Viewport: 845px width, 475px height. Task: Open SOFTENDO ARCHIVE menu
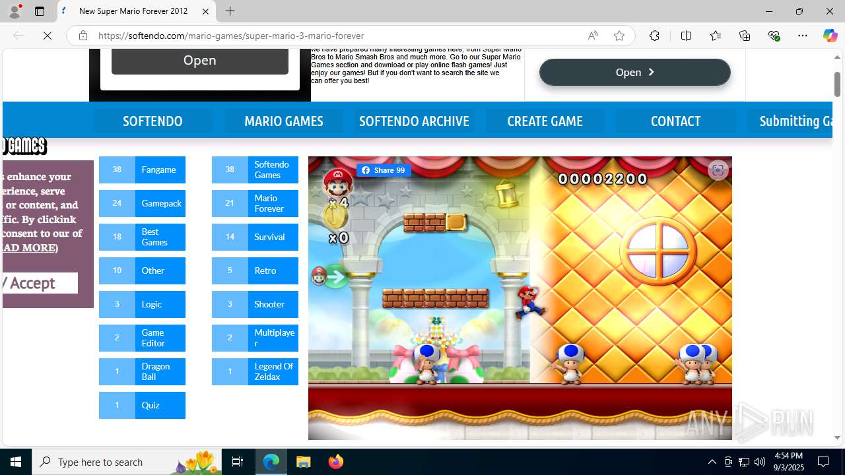tap(414, 121)
